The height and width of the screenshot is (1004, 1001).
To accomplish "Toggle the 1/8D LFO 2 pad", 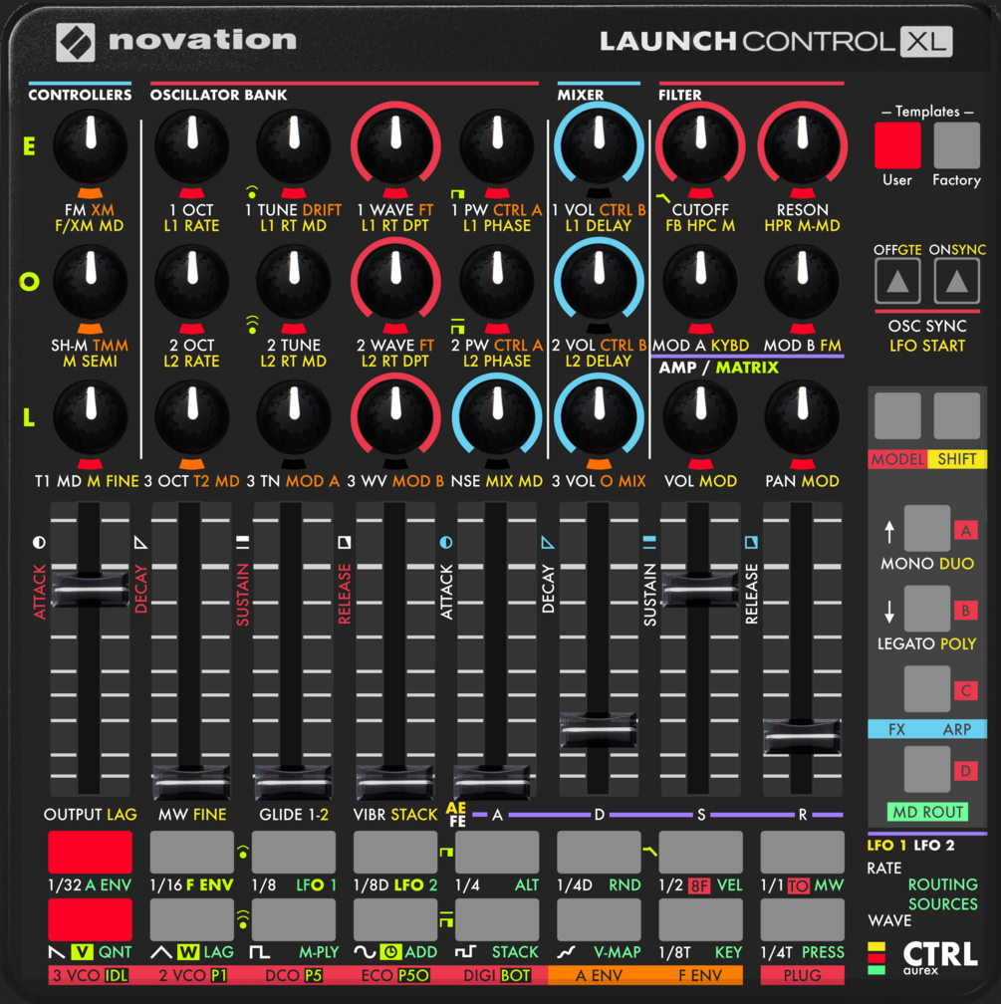I will [395, 853].
